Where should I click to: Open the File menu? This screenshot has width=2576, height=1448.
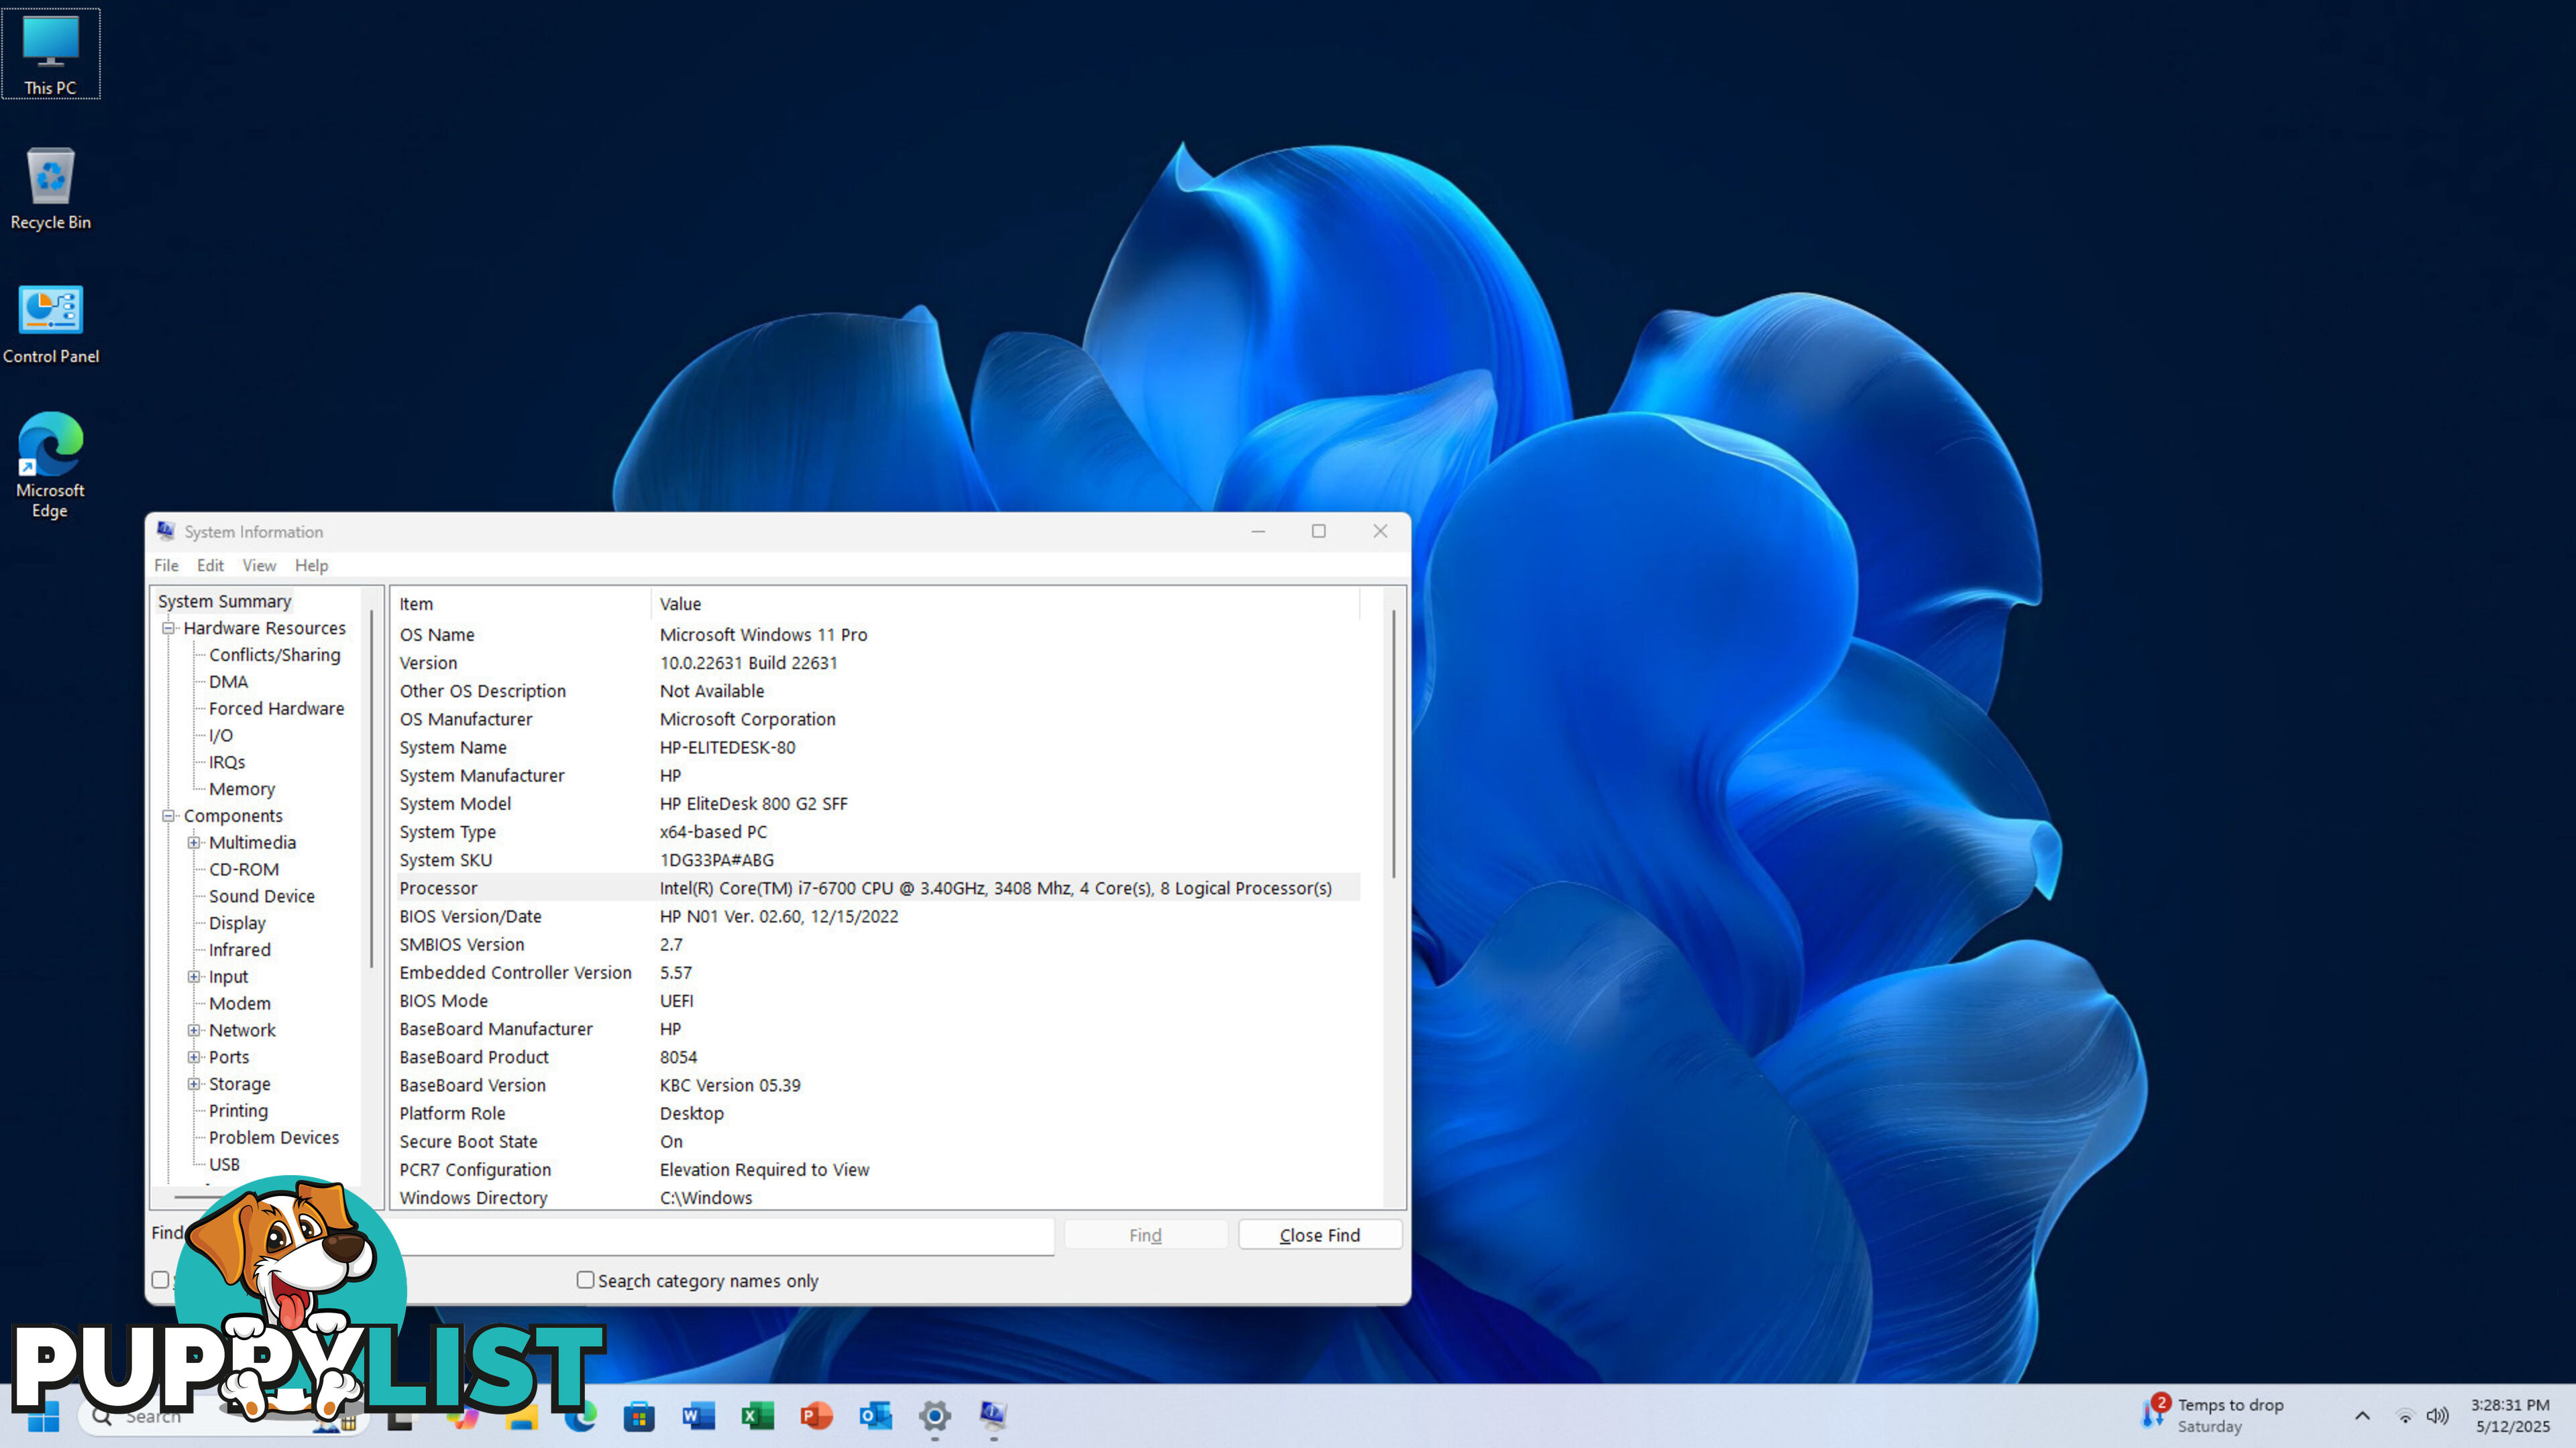pyautogui.click(x=166, y=566)
